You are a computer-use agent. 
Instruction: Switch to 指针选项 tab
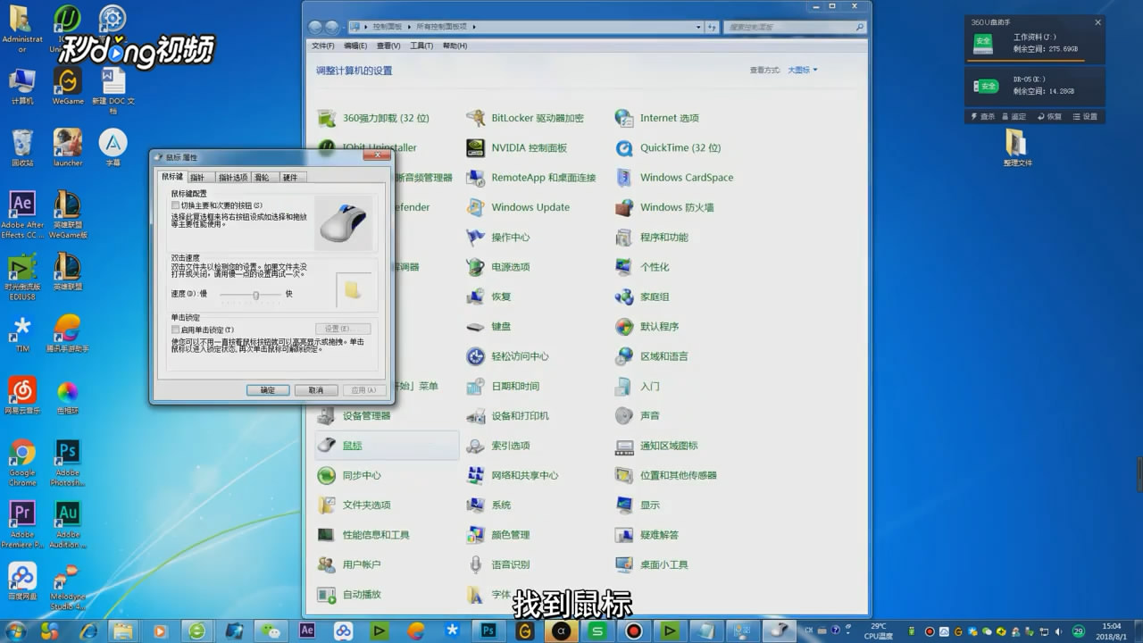pos(233,178)
